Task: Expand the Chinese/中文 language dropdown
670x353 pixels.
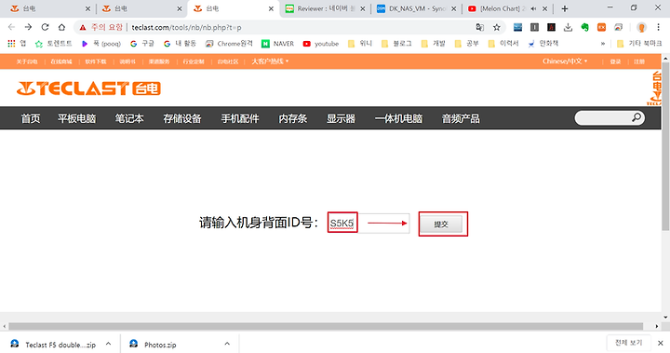Action: (565, 61)
